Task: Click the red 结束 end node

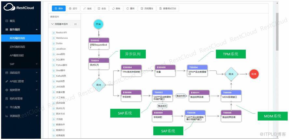Action: point(254,74)
